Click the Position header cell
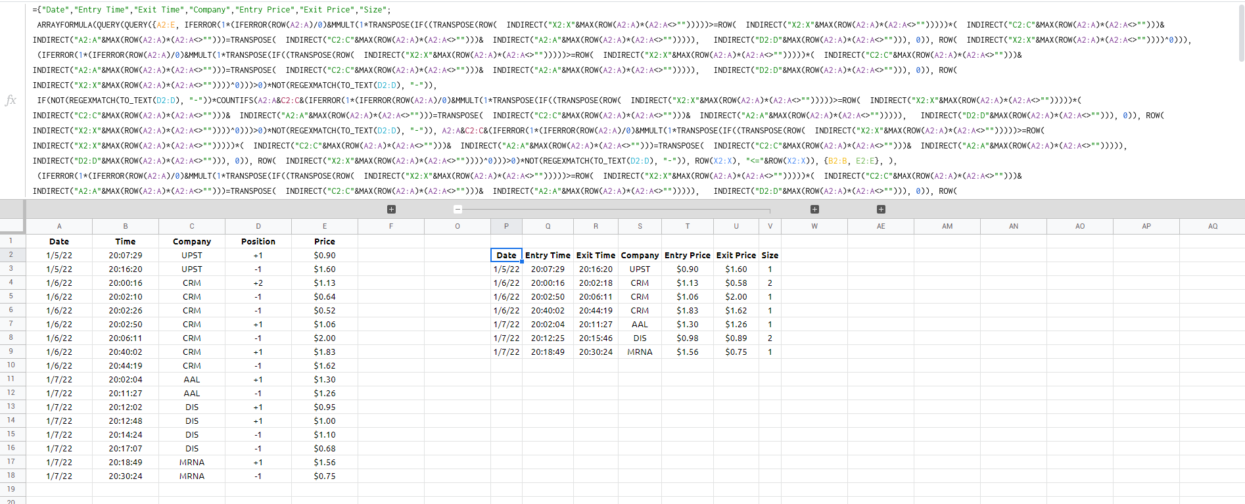The image size is (1245, 504). [x=258, y=241]
